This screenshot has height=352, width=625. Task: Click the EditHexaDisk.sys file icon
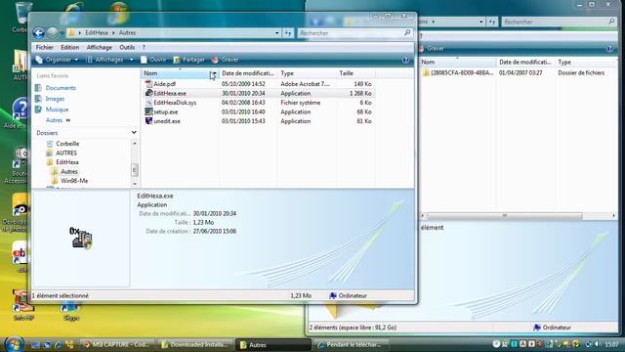pyautogui.click(x=148, y=103)
